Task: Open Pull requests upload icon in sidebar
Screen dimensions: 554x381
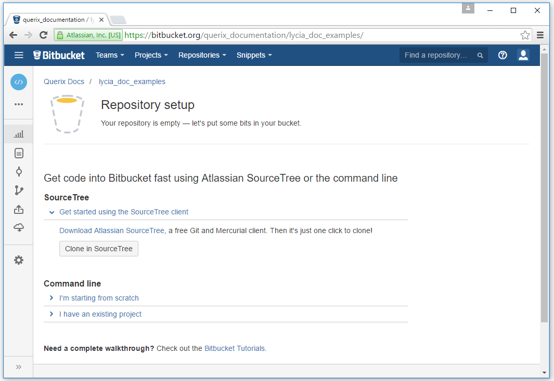Action: (19, 209)
